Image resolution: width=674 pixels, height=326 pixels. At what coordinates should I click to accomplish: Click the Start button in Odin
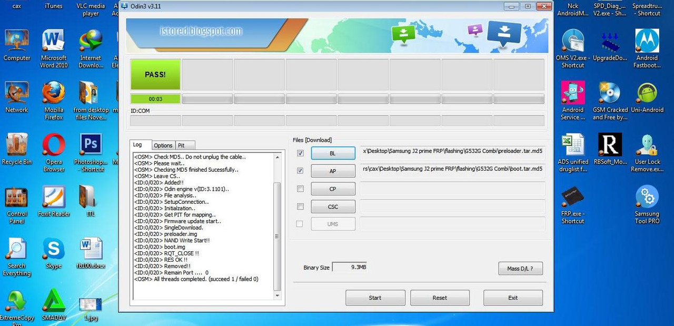click(x=375, y=298)
